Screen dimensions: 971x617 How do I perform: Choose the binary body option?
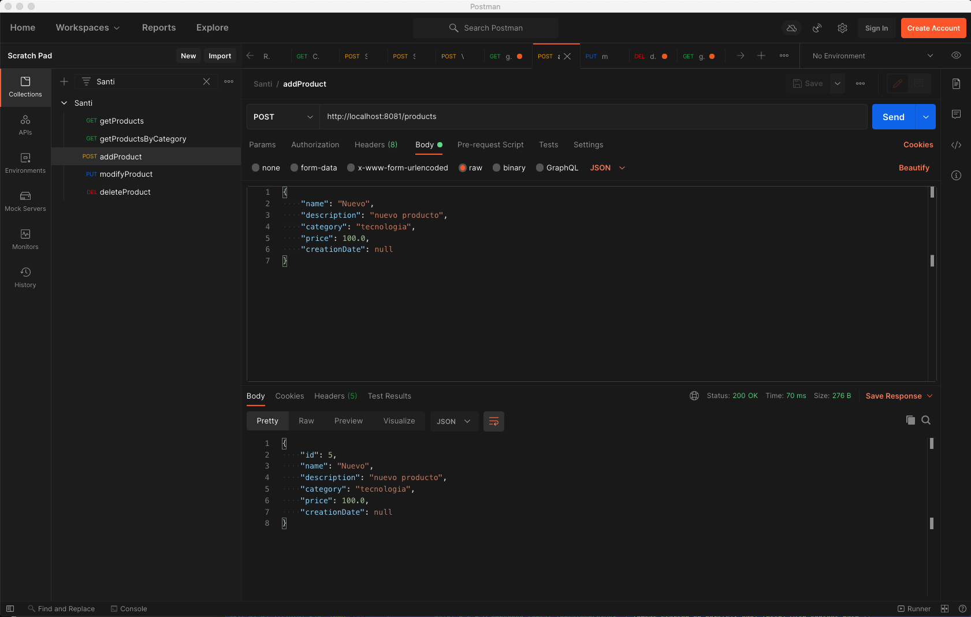pyautogui.click(x=497, y=168)
